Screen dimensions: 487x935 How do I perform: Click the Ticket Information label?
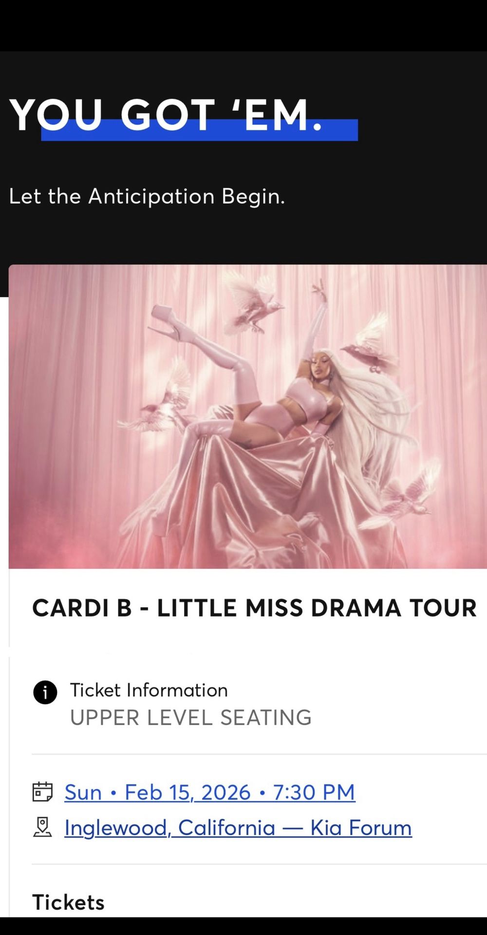[149, 690]
